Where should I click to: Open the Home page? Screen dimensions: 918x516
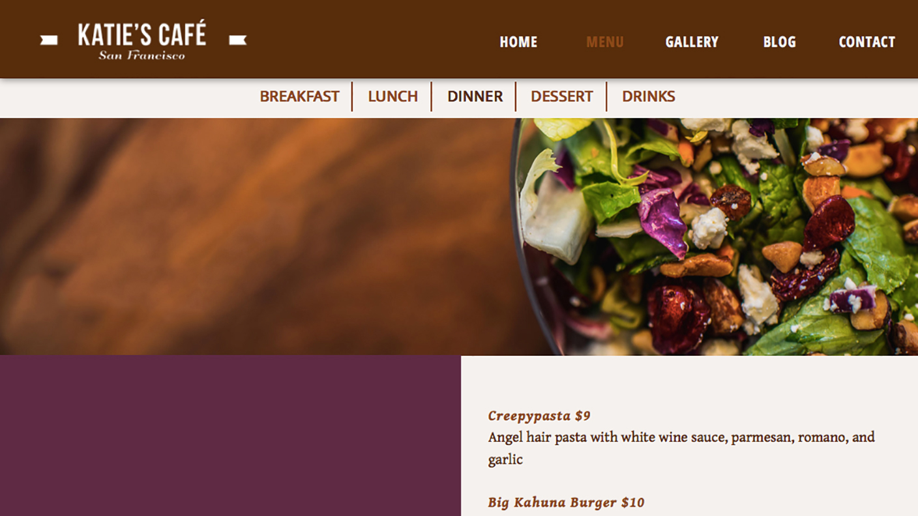click(518, 42)
